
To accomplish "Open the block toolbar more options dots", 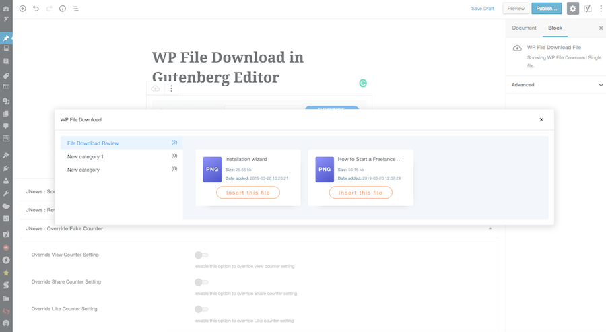I will (x=171, y=88).
